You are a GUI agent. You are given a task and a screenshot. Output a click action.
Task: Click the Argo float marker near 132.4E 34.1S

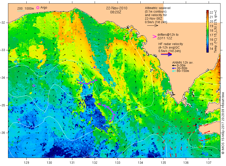coord(104,80)
